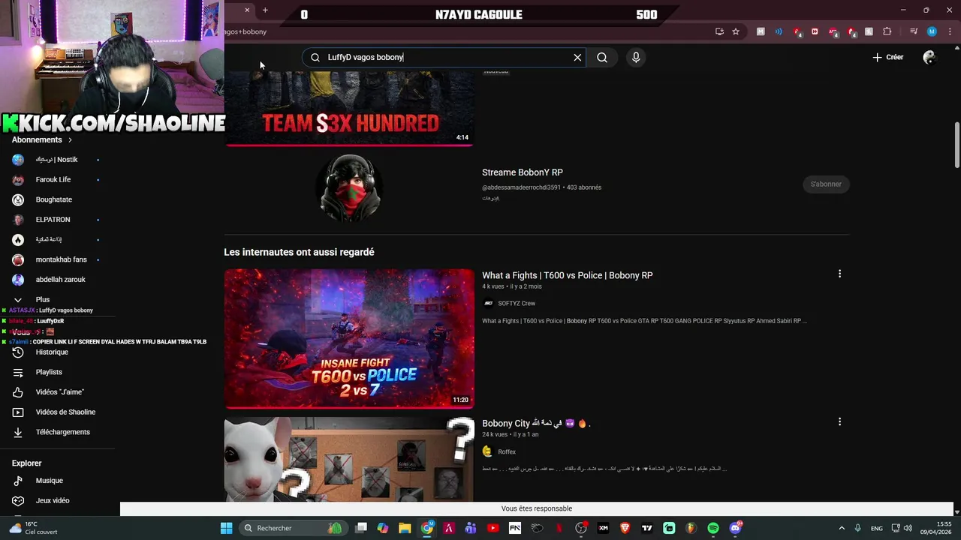
Task: Close the current browser tab
Action: 247,10
